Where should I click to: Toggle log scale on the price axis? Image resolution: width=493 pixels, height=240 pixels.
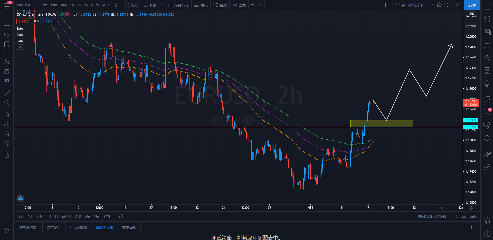click(464, 217)
